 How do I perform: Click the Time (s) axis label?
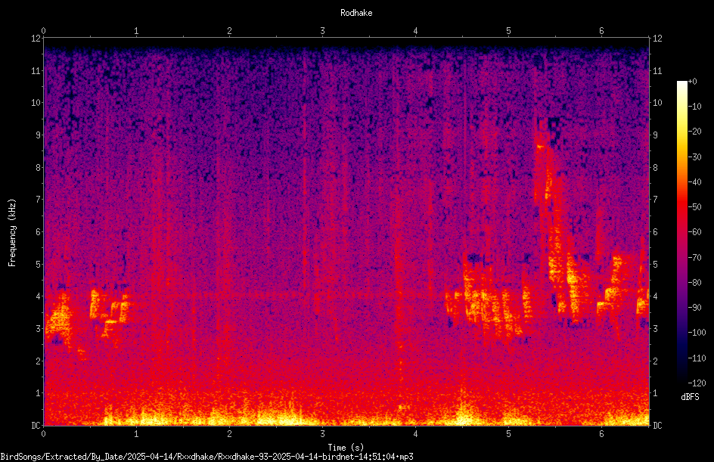(346, 447)
